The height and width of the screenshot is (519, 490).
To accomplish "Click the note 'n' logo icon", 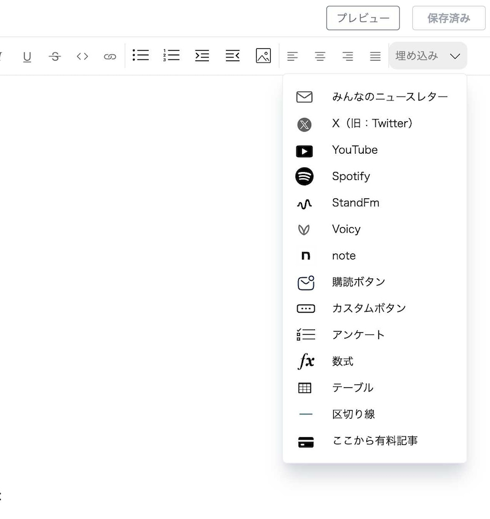I will [x=306, y=256].
